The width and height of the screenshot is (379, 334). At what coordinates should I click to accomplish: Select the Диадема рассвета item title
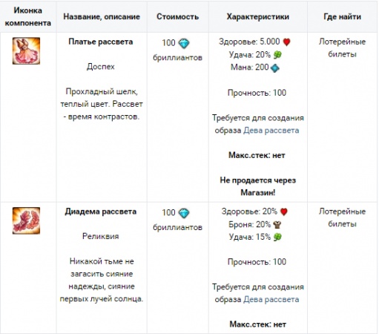point(101,212)
